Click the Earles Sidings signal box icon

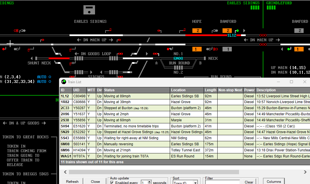(x=89, y=10)
